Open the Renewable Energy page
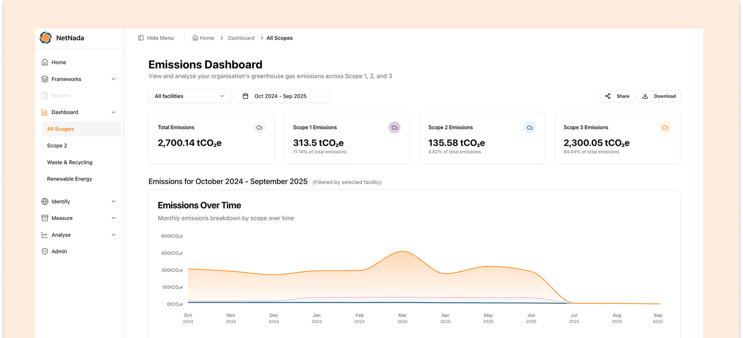The width and height of the screenshot is (743, 338). 70,179
